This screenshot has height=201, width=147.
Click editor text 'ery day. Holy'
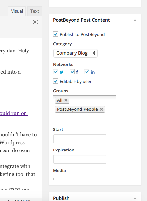pos(15,51)
